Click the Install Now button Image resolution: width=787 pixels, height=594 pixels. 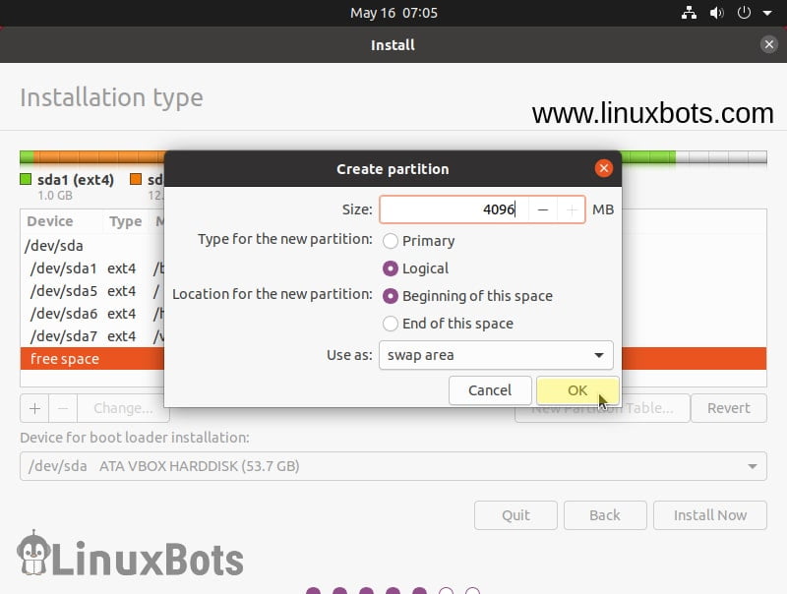click(709, 514)
